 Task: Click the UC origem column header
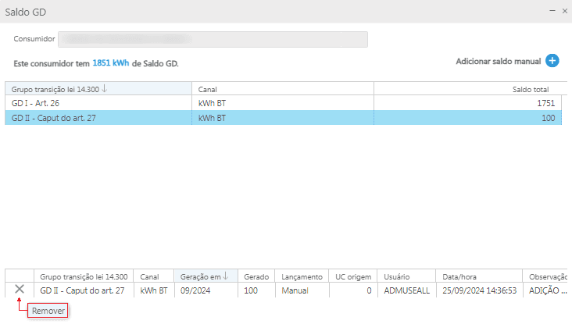coord(352,276)
